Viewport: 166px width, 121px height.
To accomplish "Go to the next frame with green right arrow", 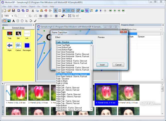I will [x=119, y=11].
